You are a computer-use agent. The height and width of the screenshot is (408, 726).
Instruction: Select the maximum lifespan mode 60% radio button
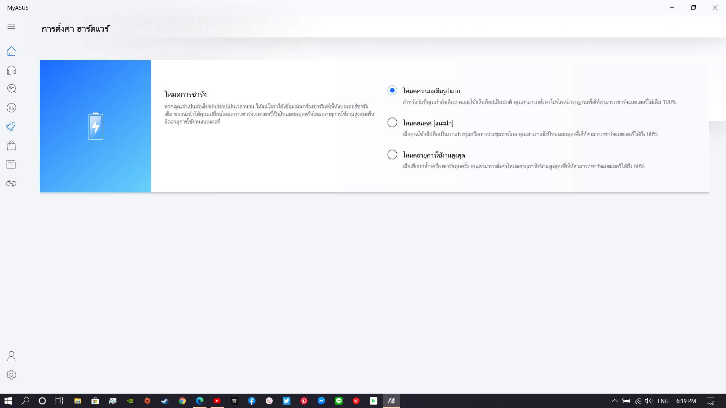pos(392,155)
